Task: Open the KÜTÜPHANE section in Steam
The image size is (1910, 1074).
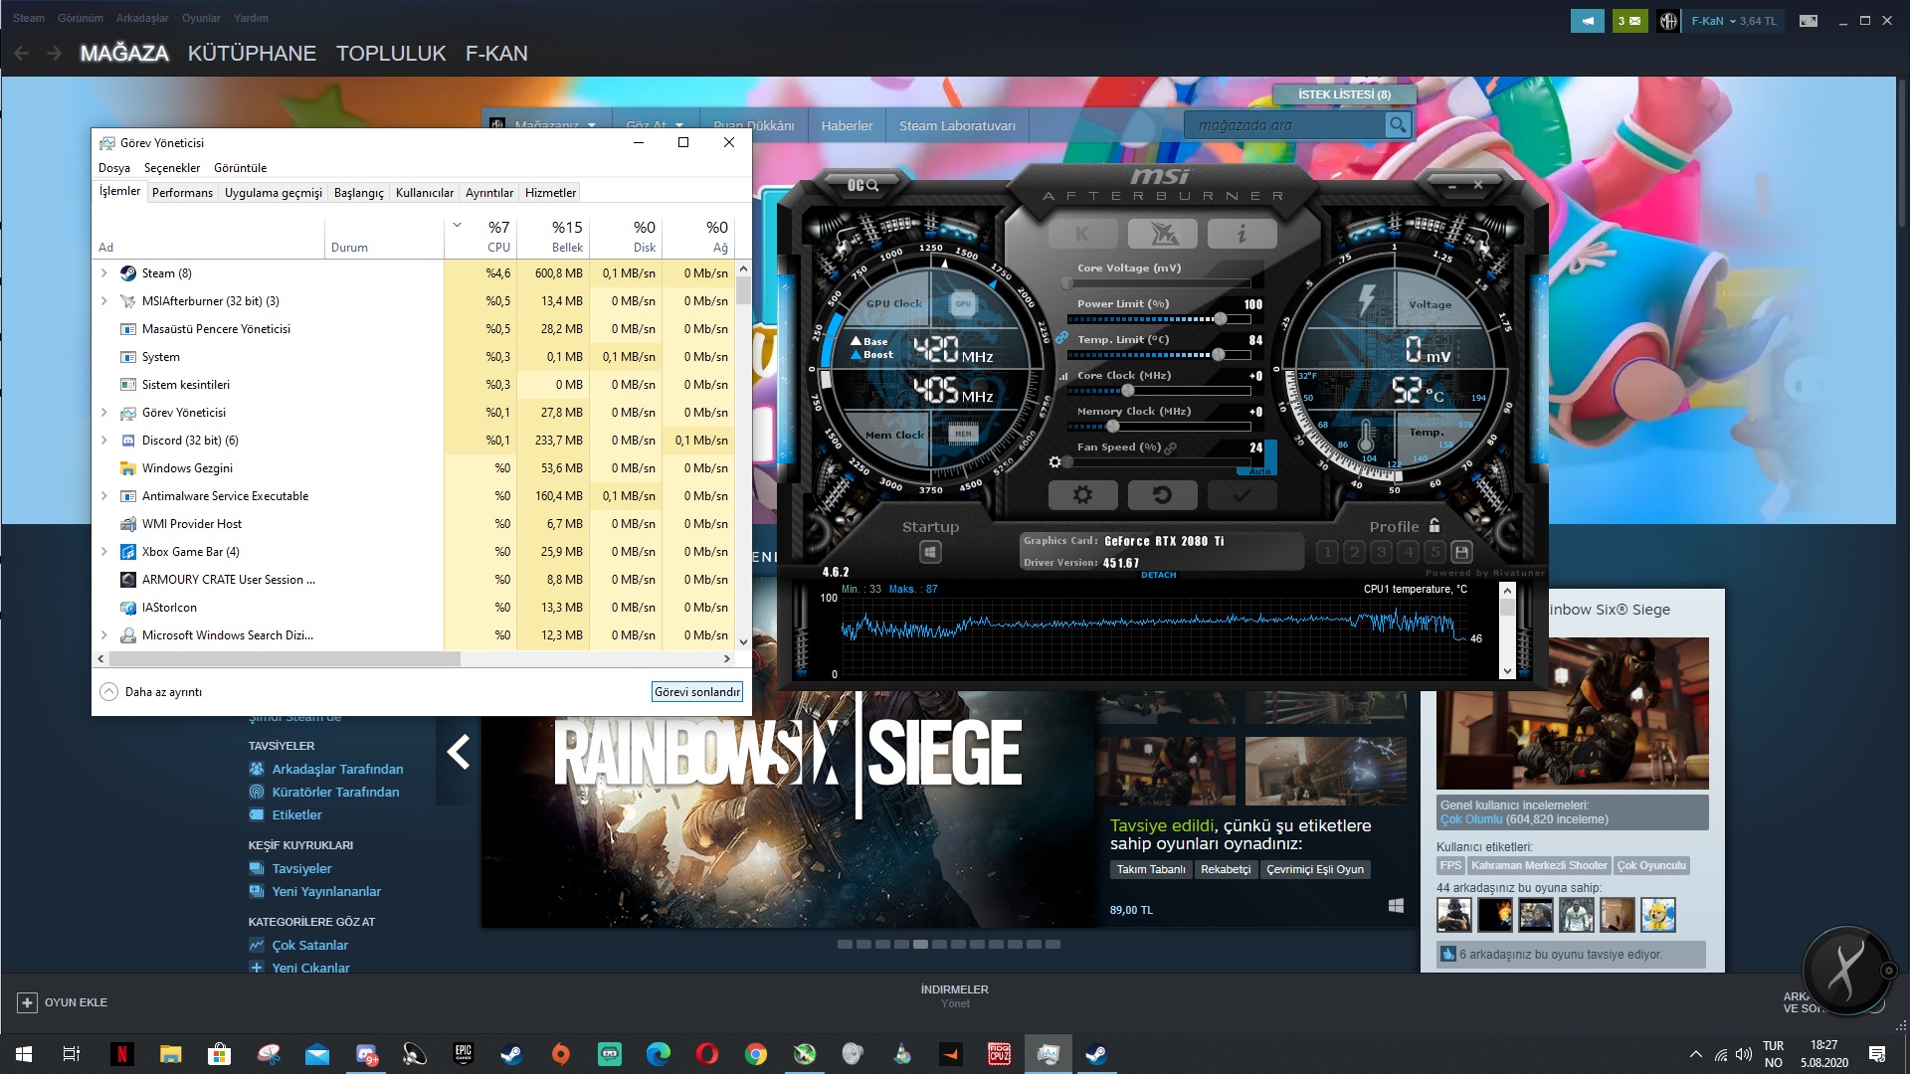Action: (252, 54)
